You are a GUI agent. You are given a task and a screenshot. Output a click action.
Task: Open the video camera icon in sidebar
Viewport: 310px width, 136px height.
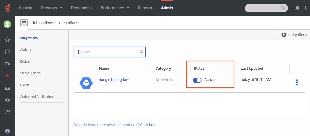pos(7,64)
